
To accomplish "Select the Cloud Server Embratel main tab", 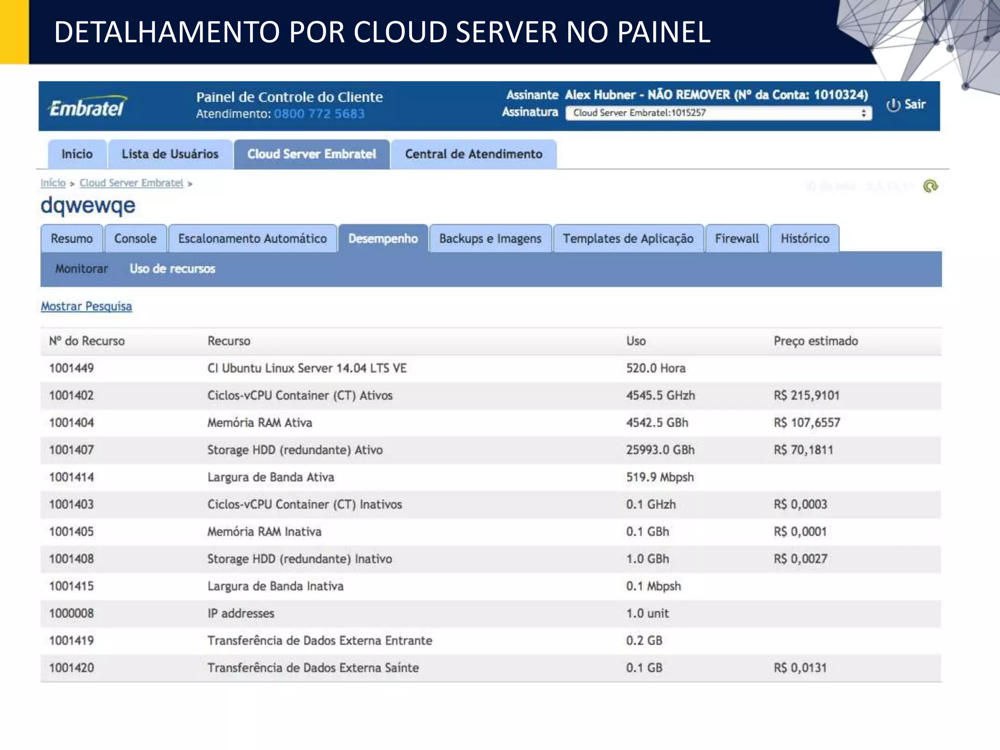I will point(312,154).
